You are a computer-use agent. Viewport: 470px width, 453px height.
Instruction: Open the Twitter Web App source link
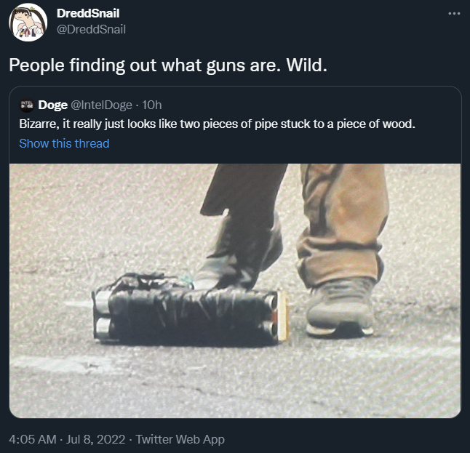[x=180, y=439]
